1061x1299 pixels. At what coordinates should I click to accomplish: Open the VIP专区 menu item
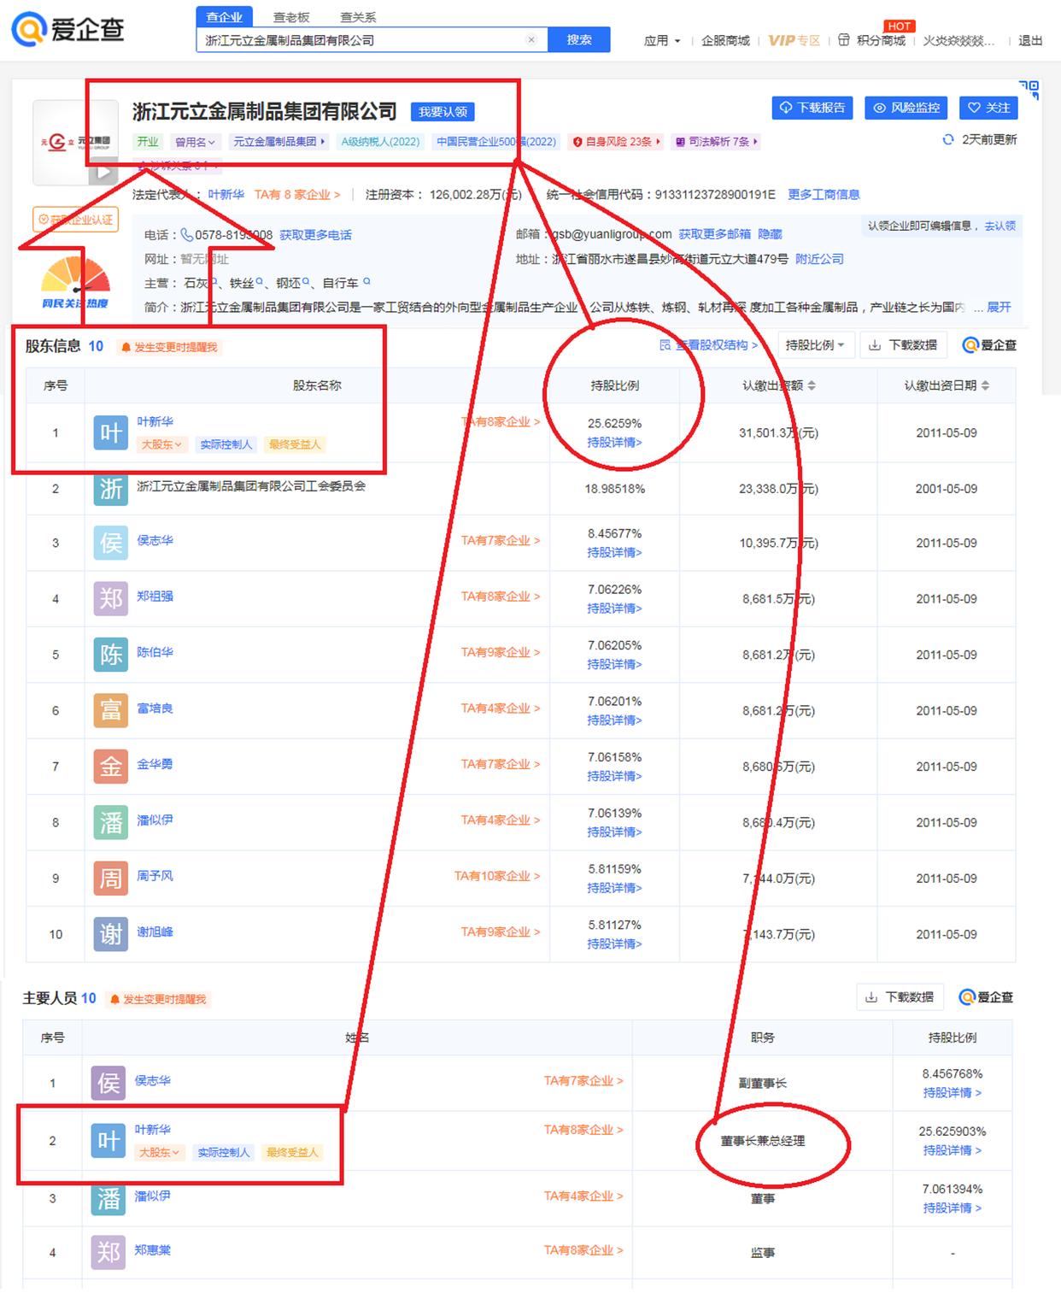(794, 40)
